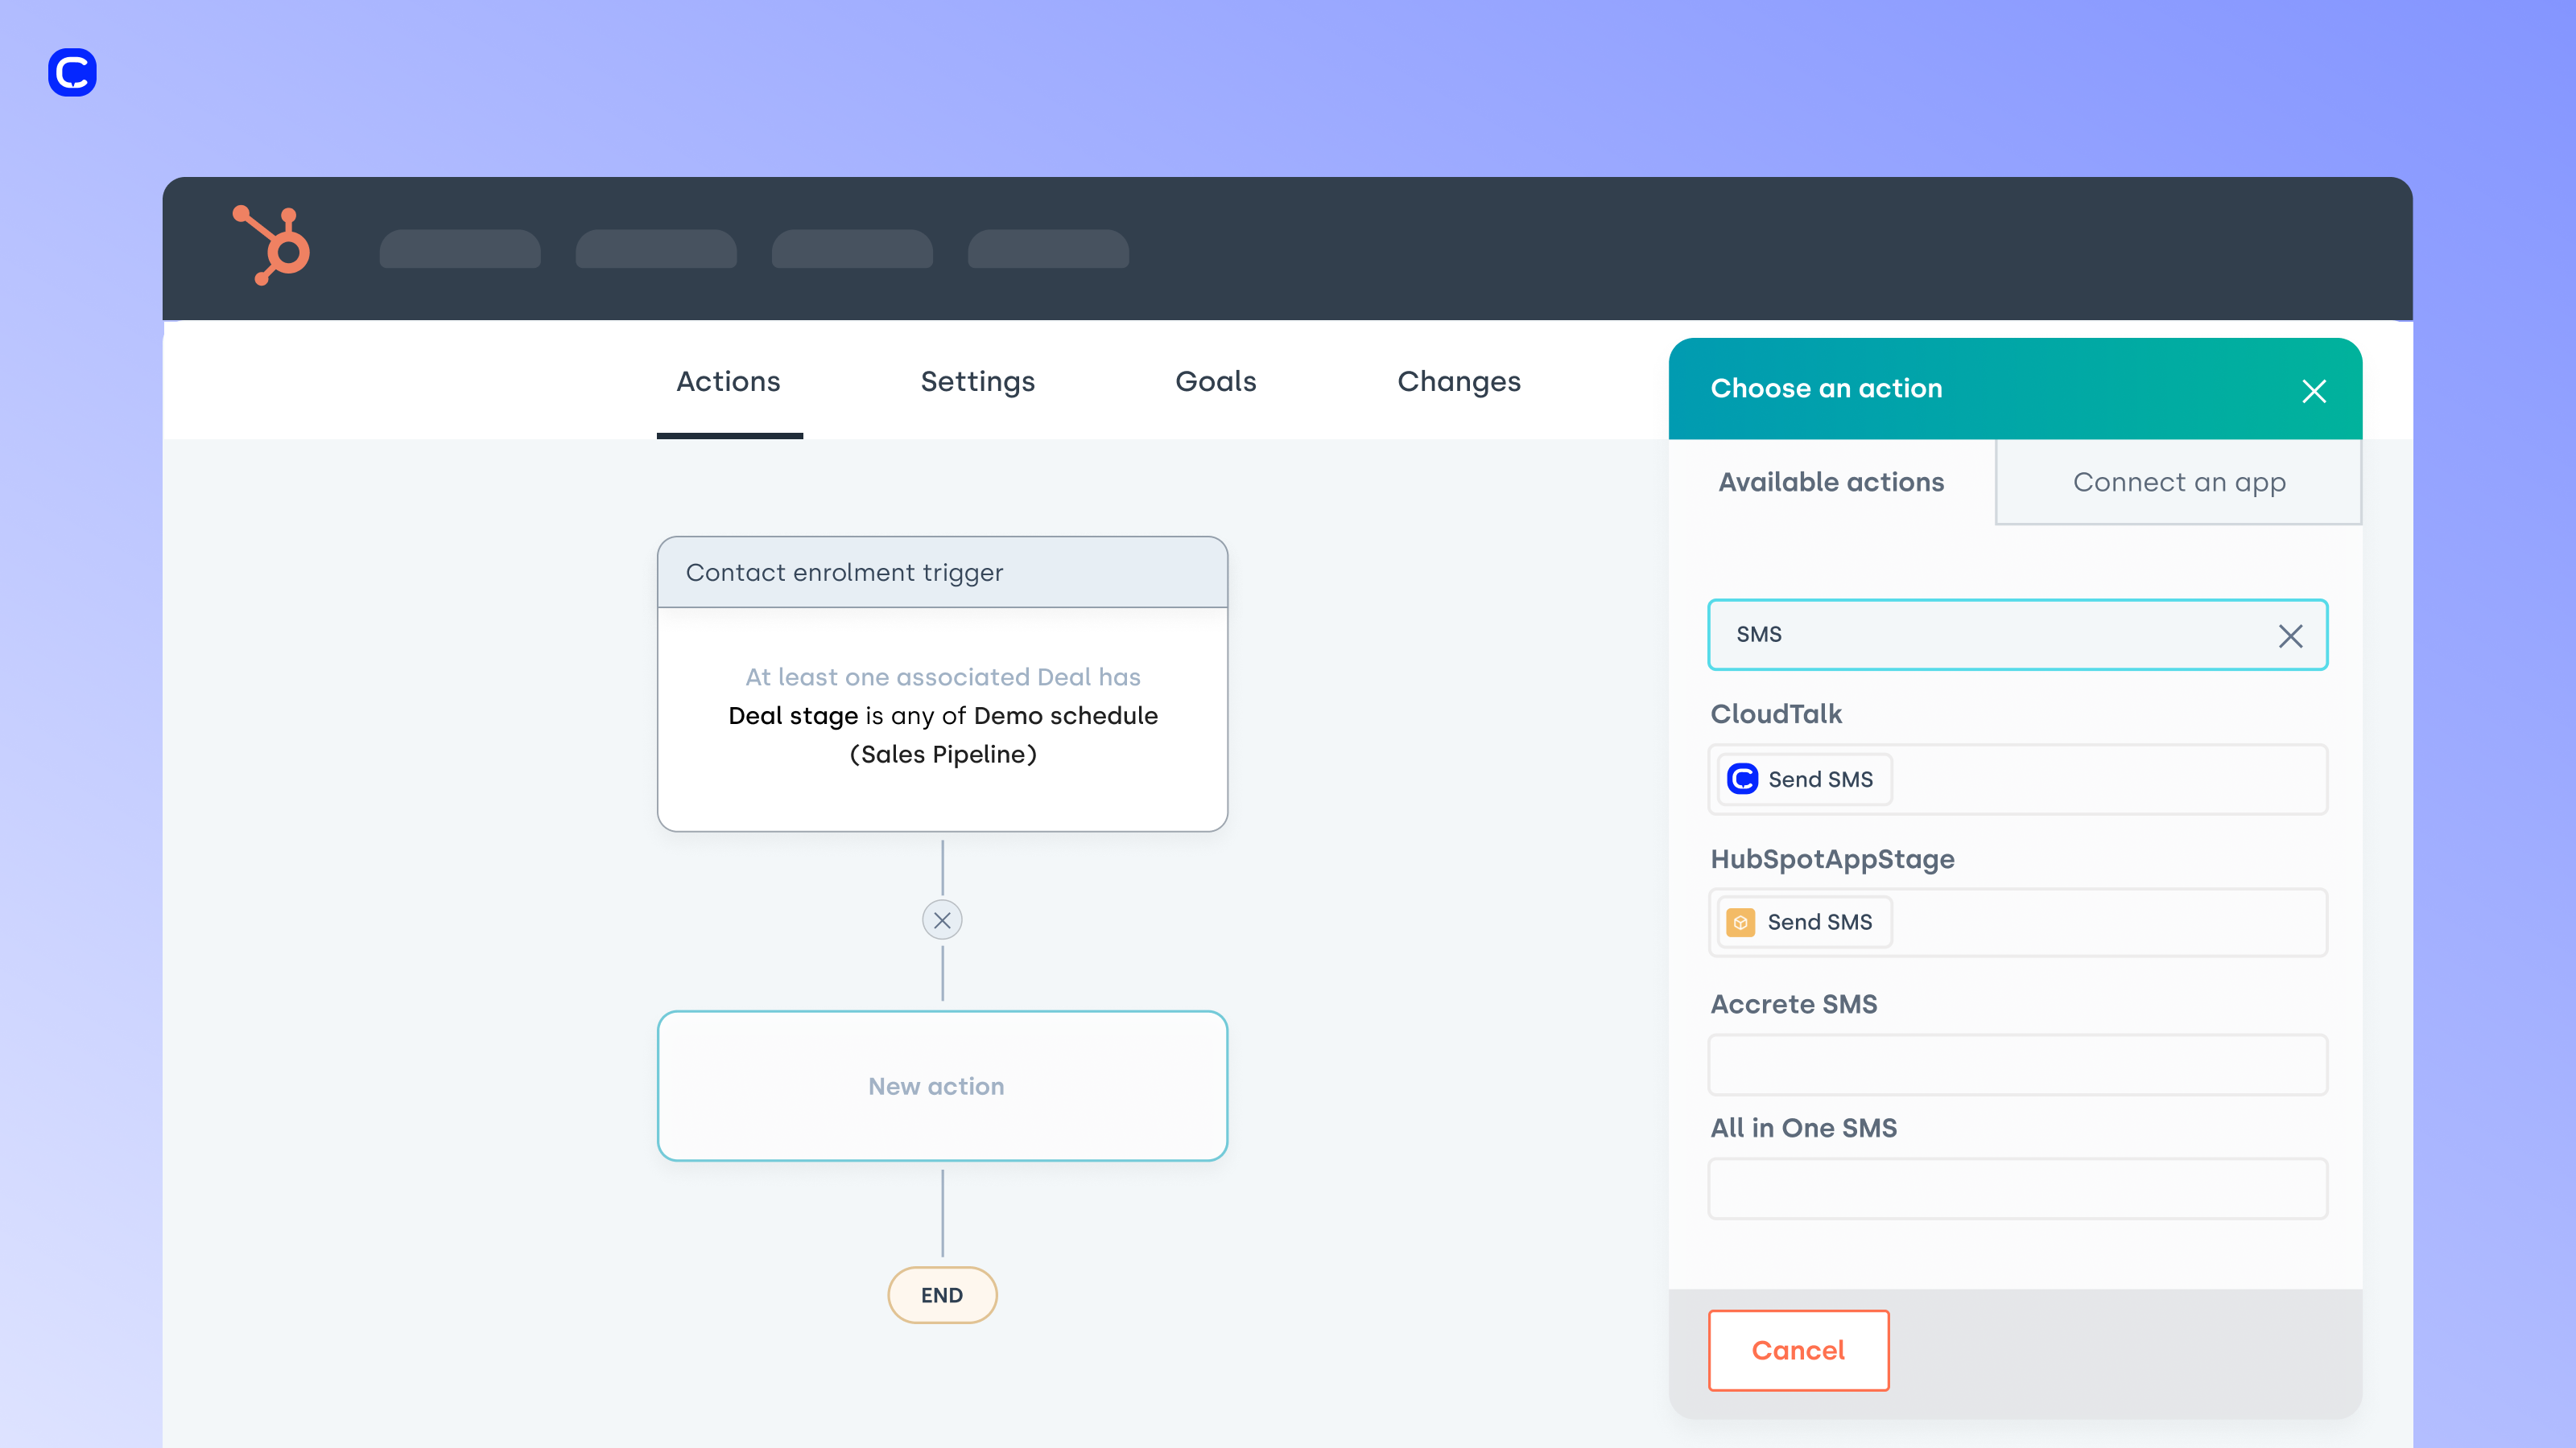Select the New action placeholder box
The height and width of the screenshot is (1448, 2576).
941,1085
